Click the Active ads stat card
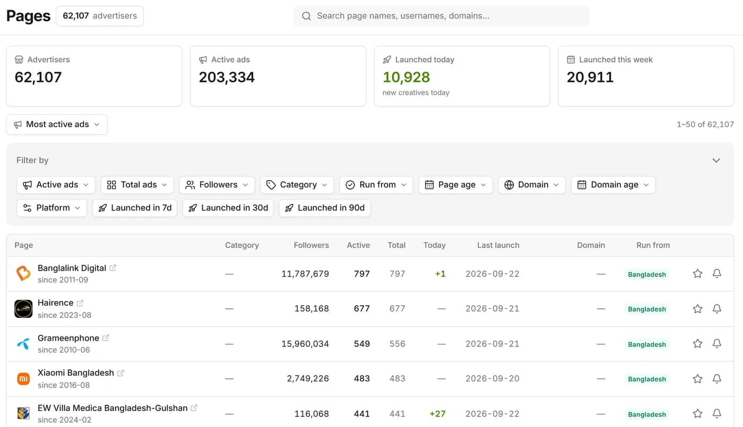 pos(278,76)
